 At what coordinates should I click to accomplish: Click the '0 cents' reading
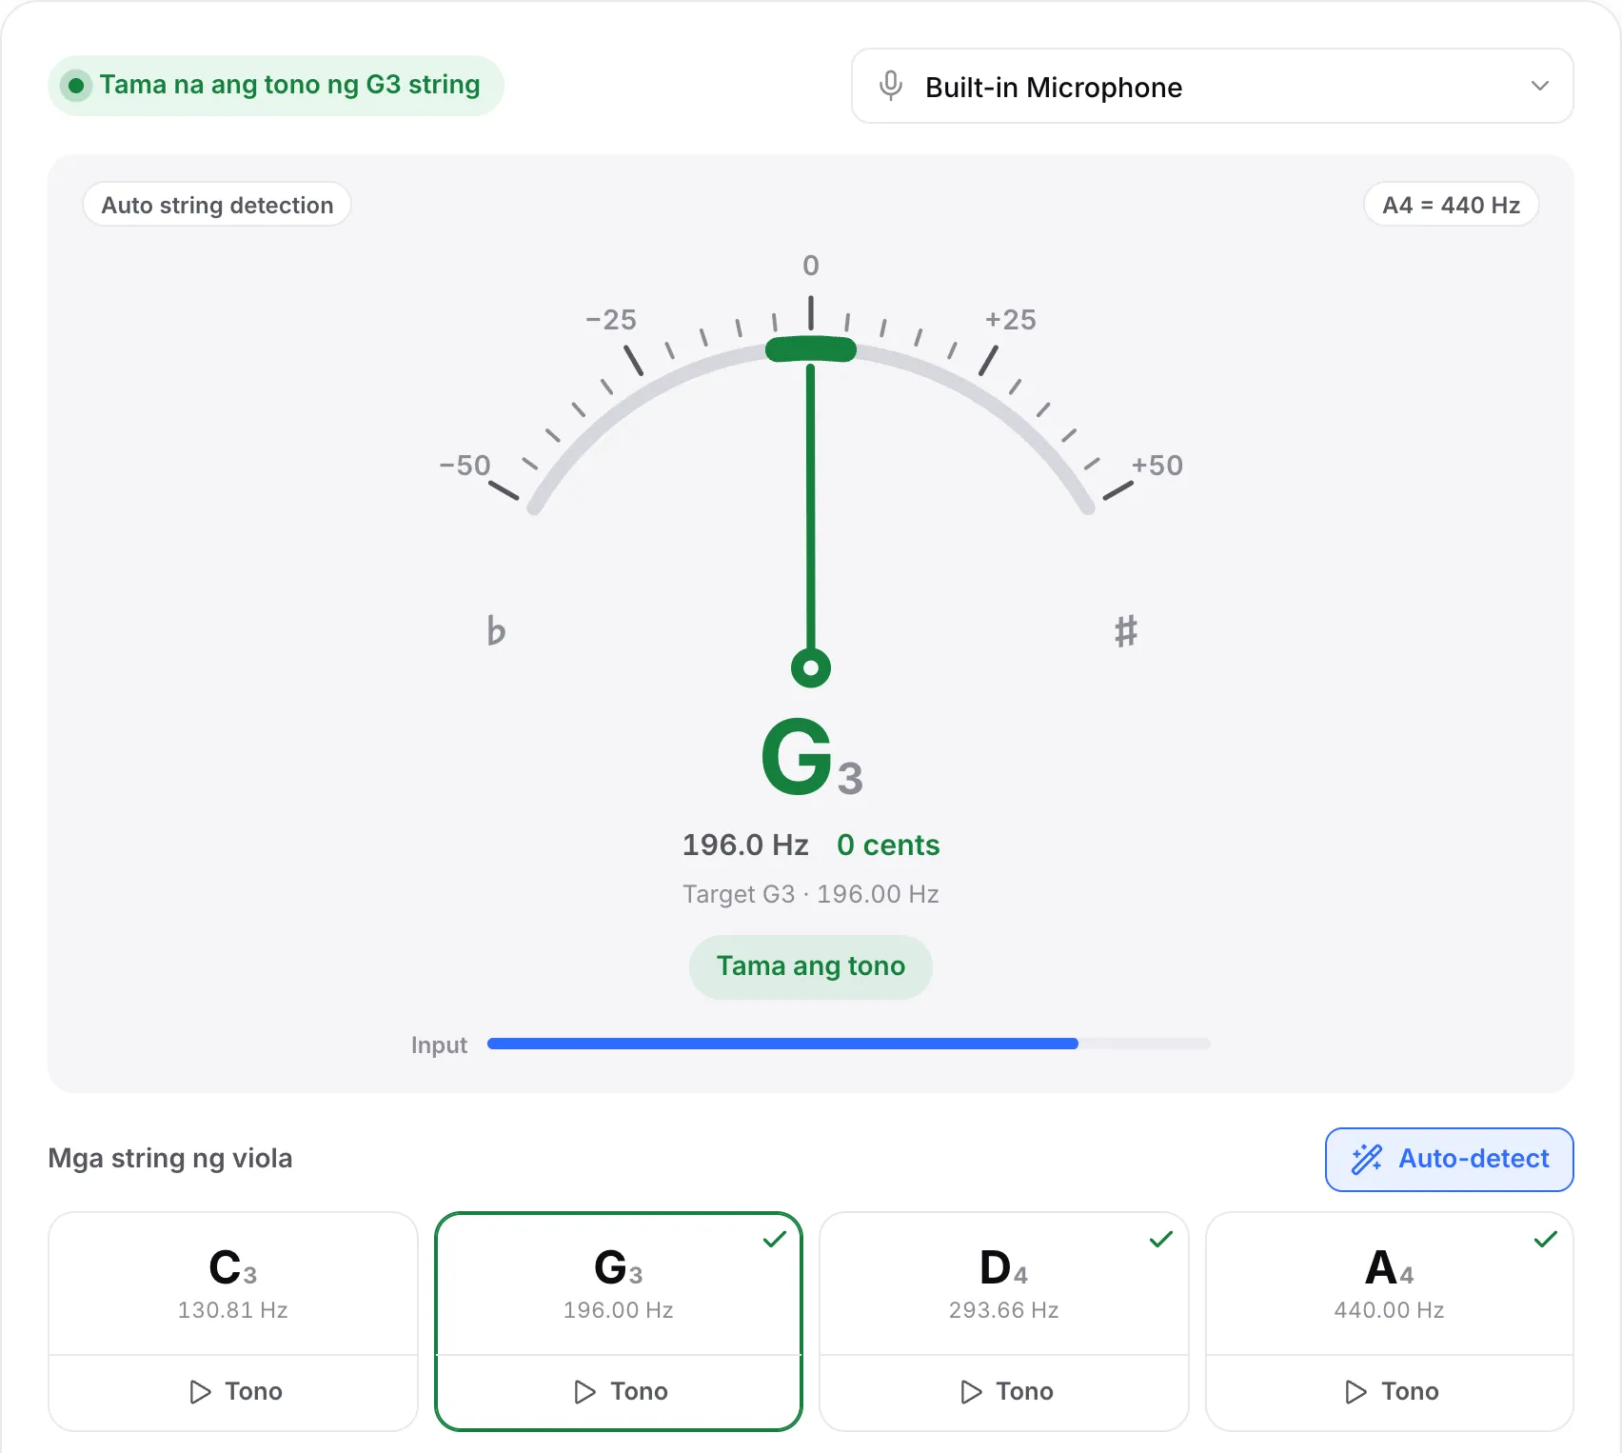tap(888, 845)
